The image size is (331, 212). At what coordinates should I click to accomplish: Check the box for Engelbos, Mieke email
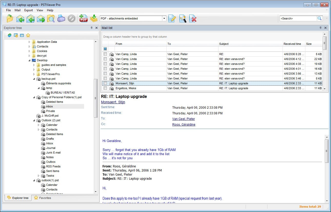[105, 88]
